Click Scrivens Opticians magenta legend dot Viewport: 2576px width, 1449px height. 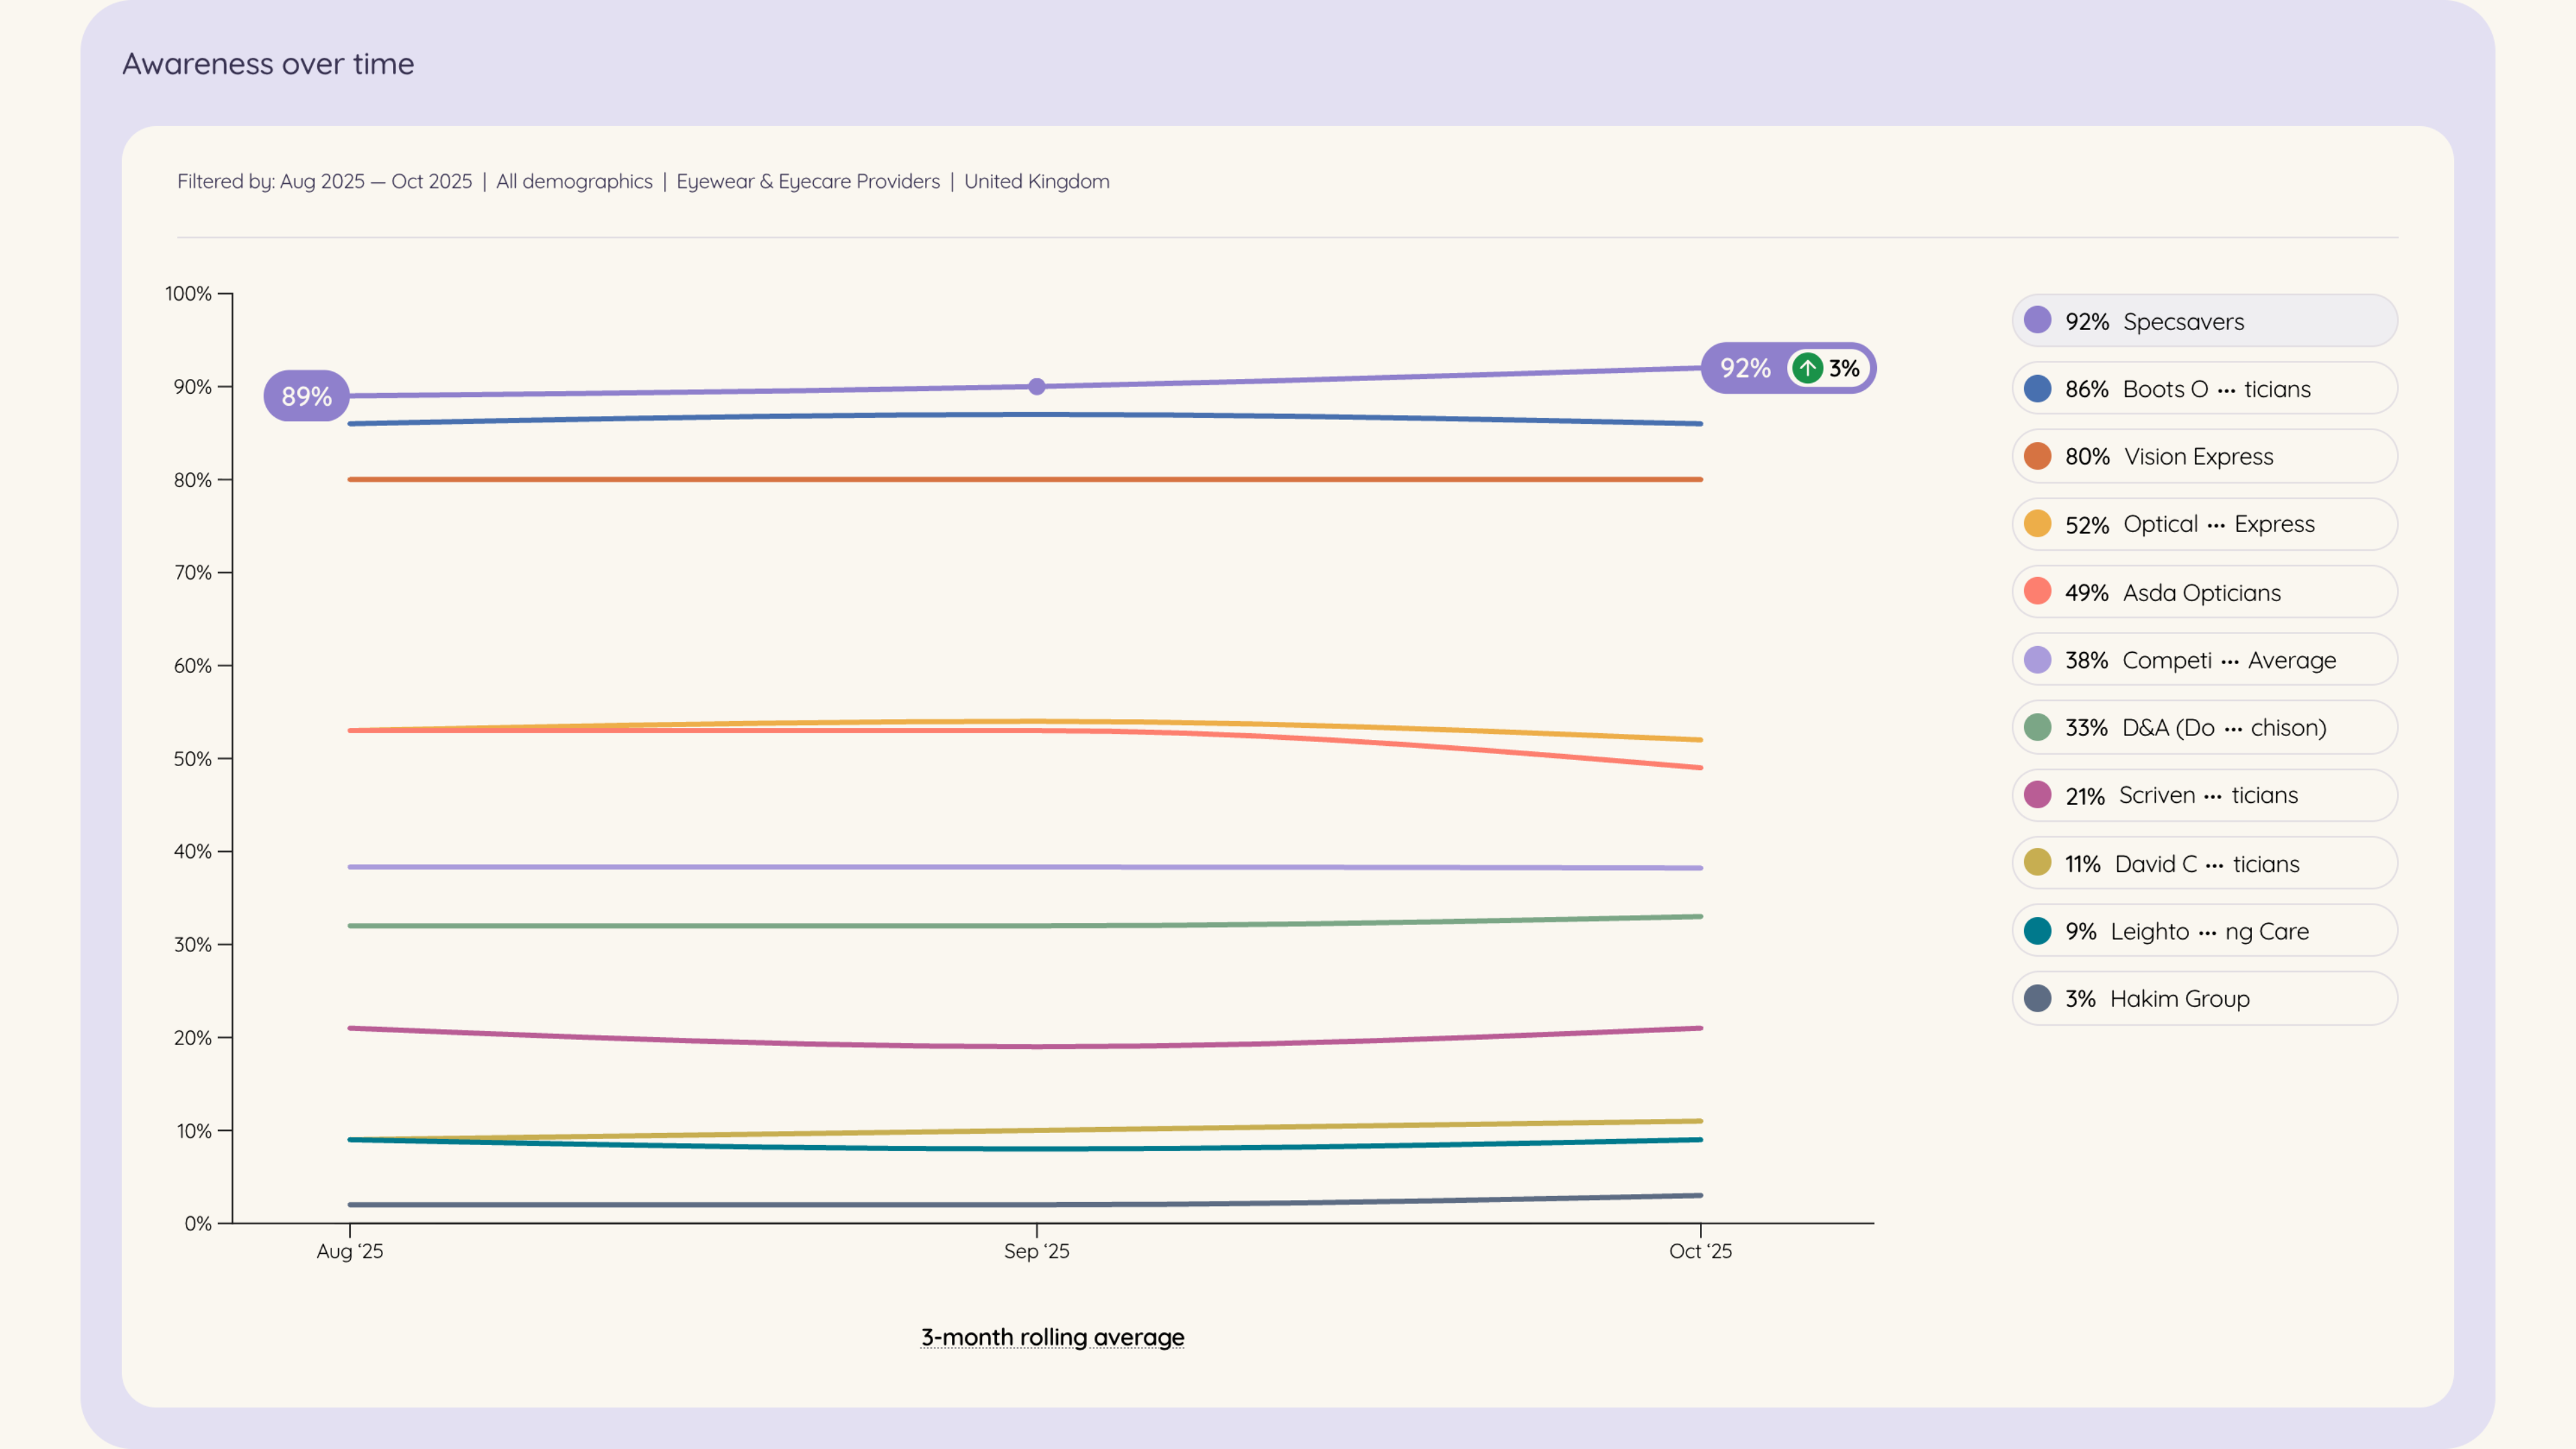click(x=2037, y=795)
